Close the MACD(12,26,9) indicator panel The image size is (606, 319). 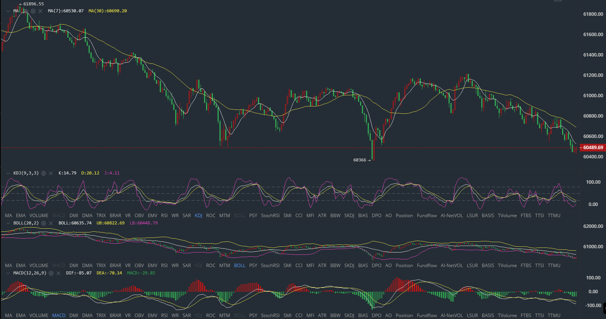(59, 273)
